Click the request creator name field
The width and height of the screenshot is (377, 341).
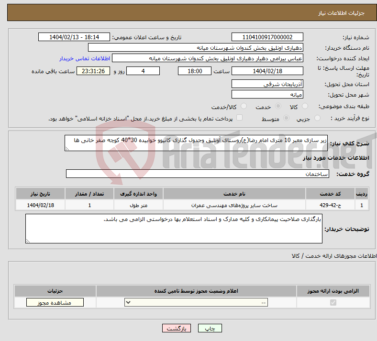[x=208, y=58]
